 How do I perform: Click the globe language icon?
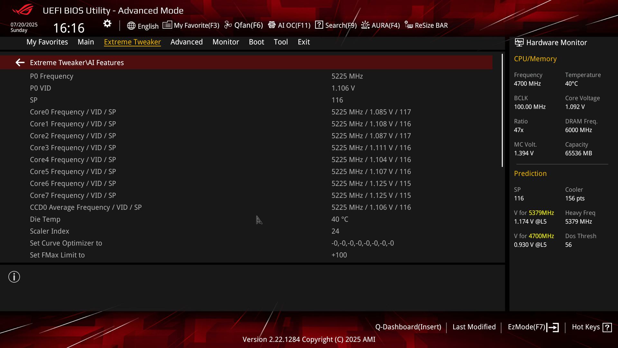coord(131,26)
